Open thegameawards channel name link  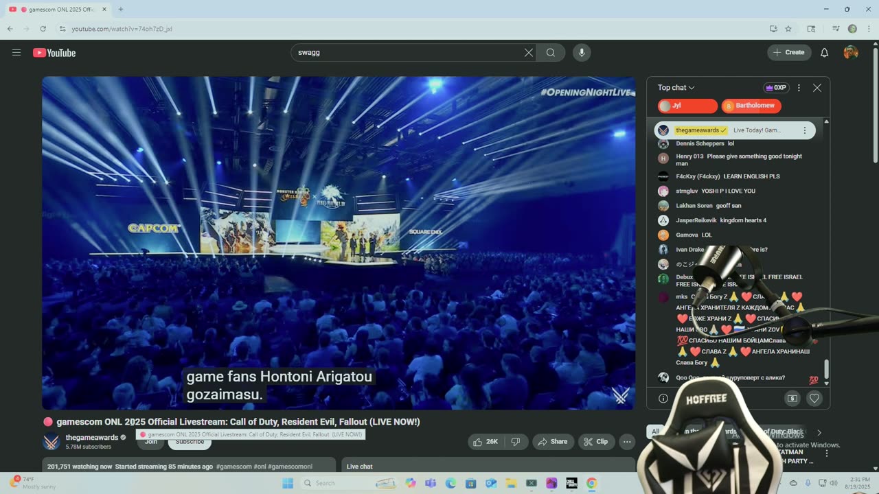pos(92,438)
